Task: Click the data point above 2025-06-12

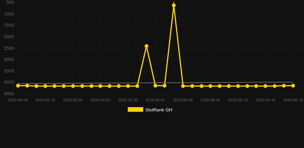Action: [x=238, y=86]
